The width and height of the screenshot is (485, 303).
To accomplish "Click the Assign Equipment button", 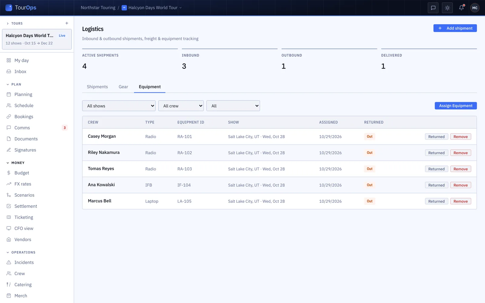I will pyautogui.click(x=456, y=106).
